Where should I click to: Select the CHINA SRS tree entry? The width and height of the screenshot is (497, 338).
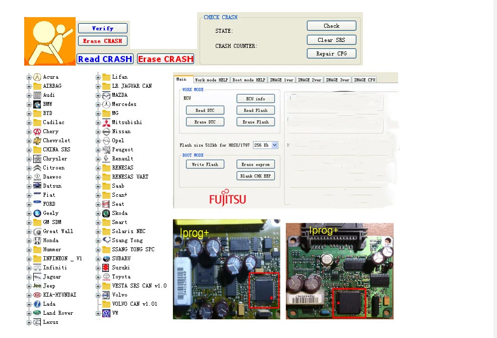56,149
